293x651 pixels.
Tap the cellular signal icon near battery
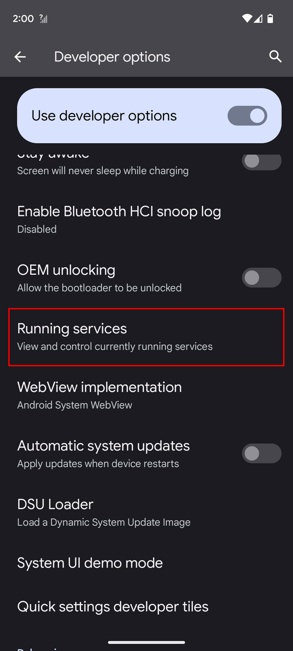258,18
